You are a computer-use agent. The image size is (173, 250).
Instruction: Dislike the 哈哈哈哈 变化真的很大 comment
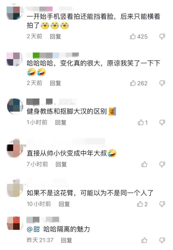click(162, 83)
